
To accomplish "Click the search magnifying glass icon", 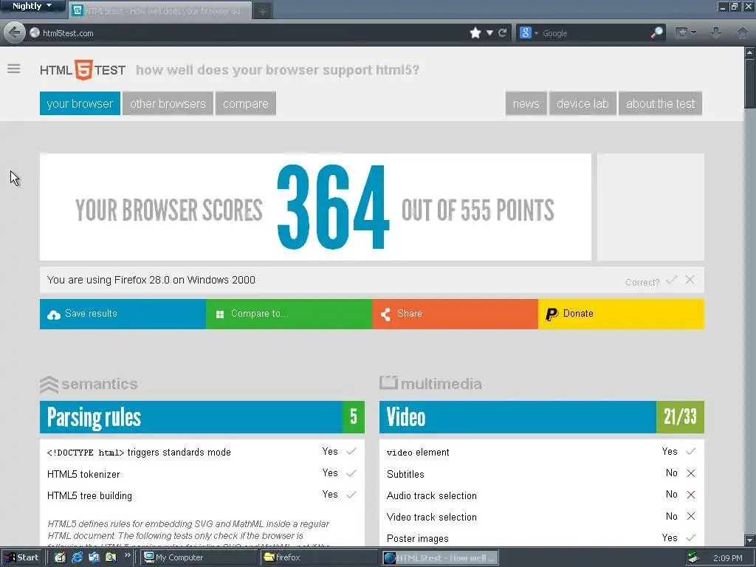I will coord(656,32).
